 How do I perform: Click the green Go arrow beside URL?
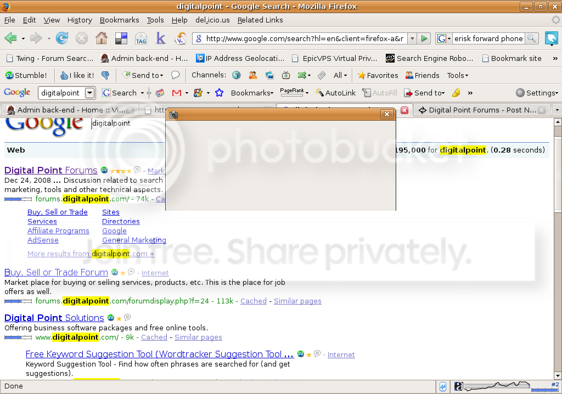tap(424, 38)
